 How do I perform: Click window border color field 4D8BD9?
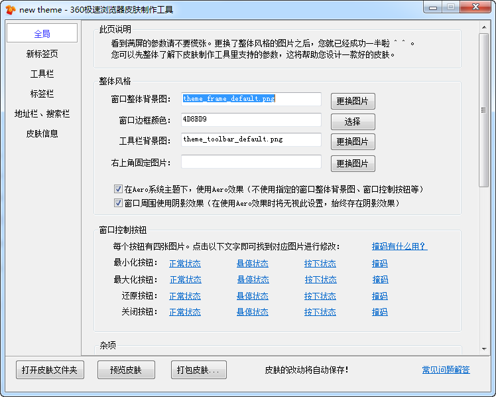(x=251, y=120)
